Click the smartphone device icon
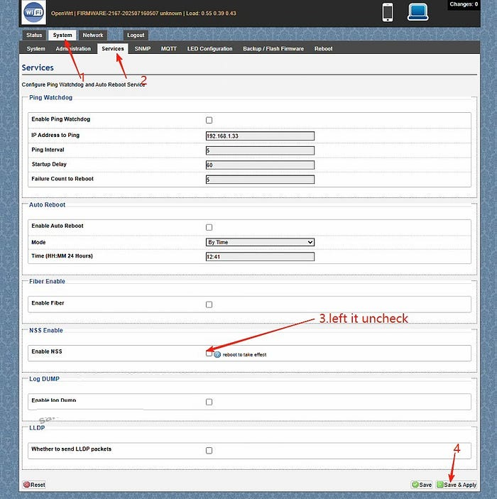497x499 pixels. point(388,12)
